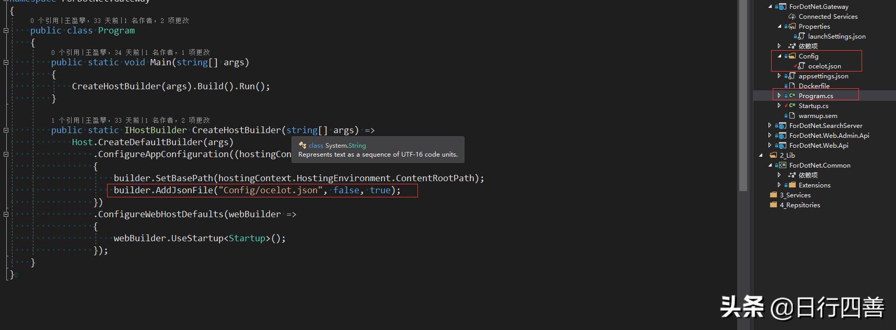
Task: Click the Extensions folder icon
Action: click(792, 185)
